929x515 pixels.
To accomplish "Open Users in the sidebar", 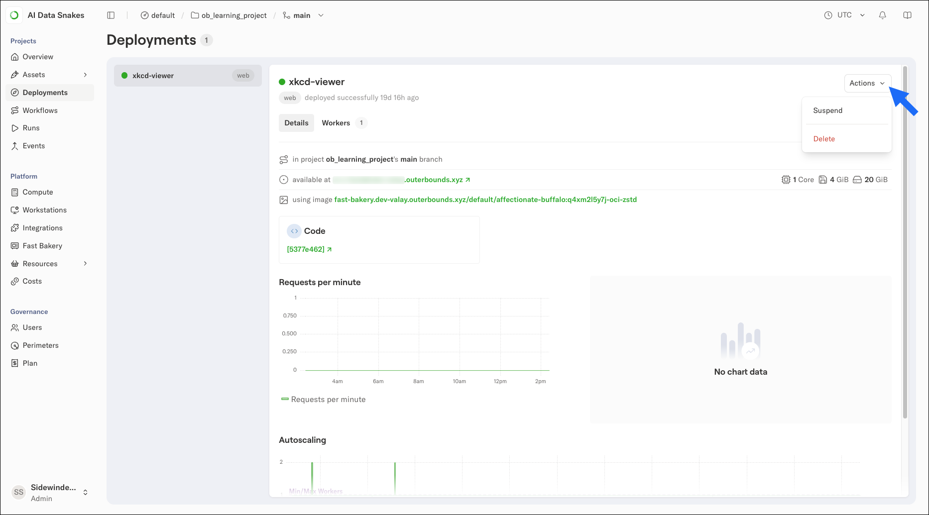I will tap(50, 327).
